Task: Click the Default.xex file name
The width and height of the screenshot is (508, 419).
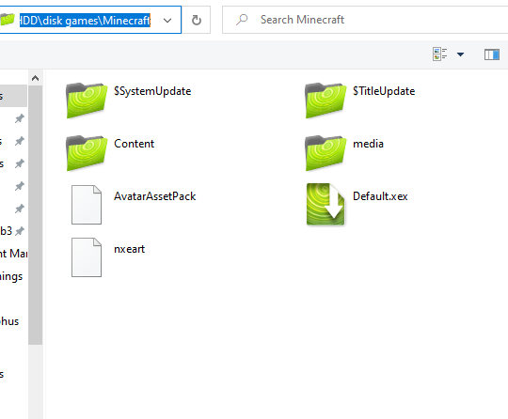Action: (380, 196)
